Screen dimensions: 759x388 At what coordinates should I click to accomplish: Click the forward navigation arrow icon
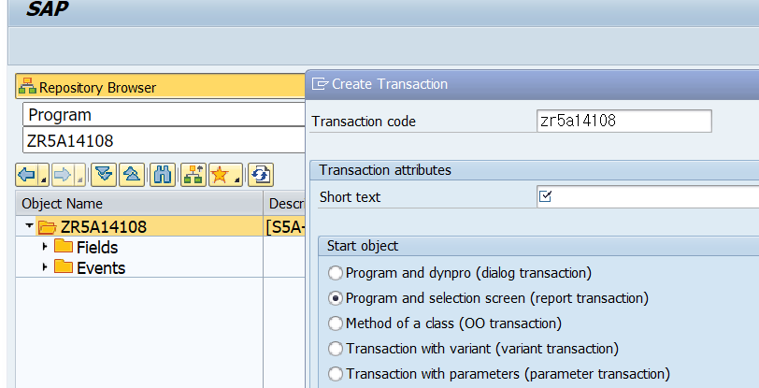point(63,175)
